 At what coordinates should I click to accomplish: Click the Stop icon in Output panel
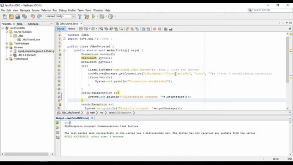click(58, 132)
